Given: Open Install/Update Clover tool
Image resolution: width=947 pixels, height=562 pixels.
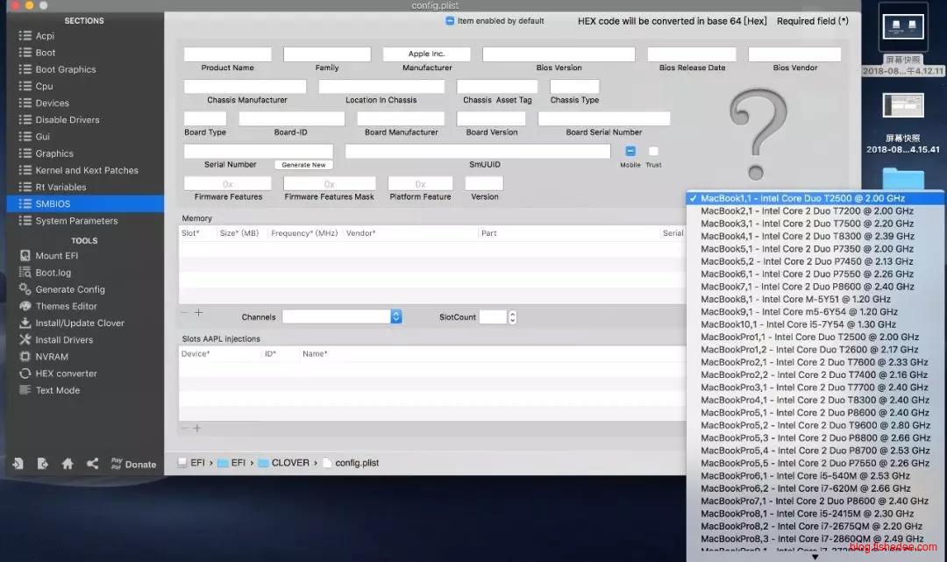Looking at the screenshot, I should click(80, 323).
